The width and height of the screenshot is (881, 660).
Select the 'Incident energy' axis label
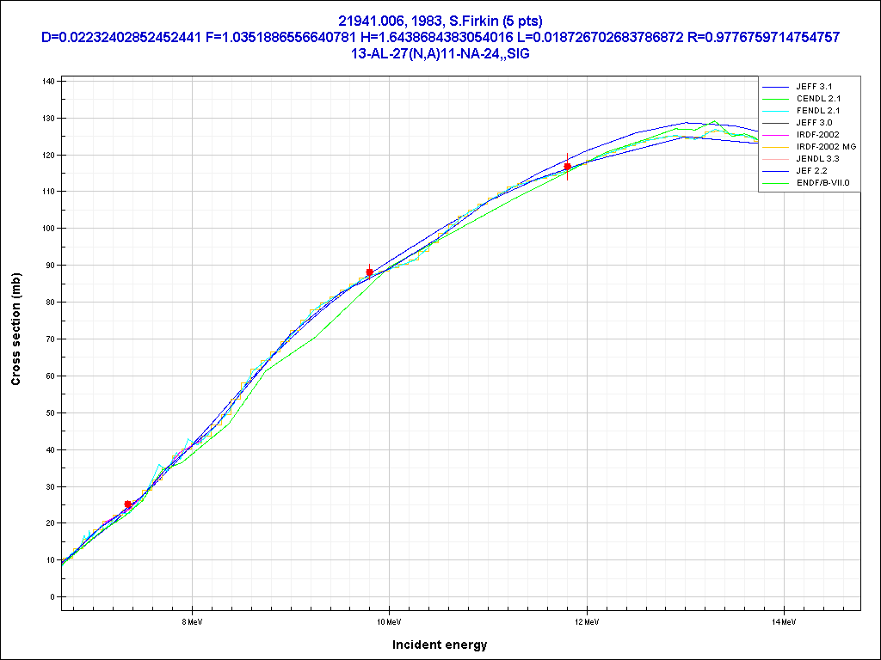click(440, 645)
